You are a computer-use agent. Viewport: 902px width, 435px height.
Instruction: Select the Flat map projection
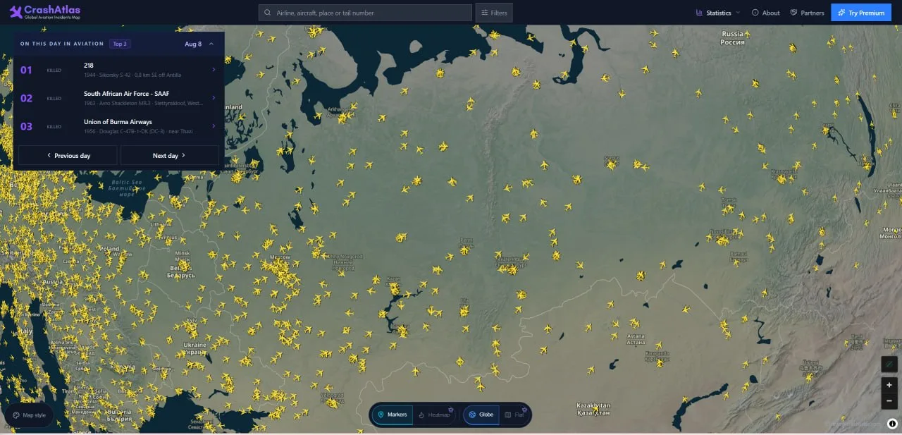[x=515, y=415]
